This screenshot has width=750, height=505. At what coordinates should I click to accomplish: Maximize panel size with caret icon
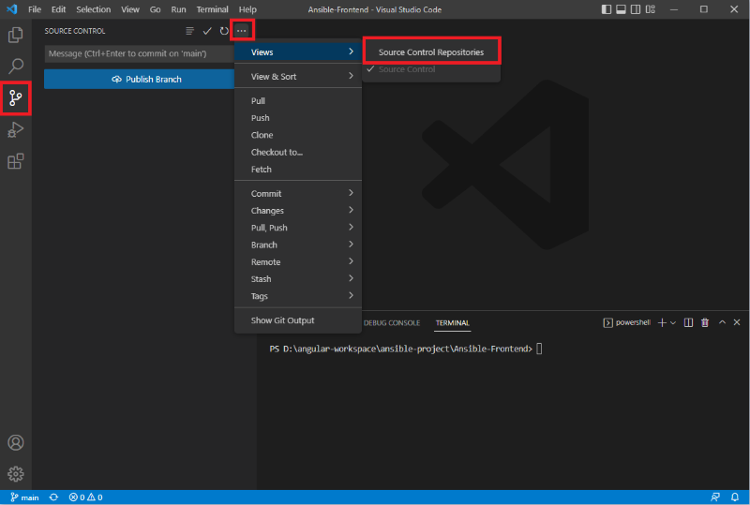click(722, 322)
